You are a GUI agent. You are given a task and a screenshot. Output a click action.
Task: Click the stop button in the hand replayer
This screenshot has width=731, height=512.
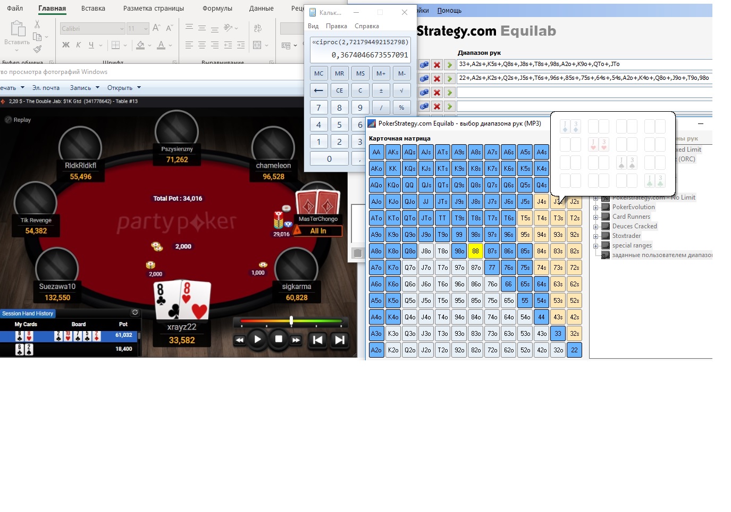[x=278, y=339]
